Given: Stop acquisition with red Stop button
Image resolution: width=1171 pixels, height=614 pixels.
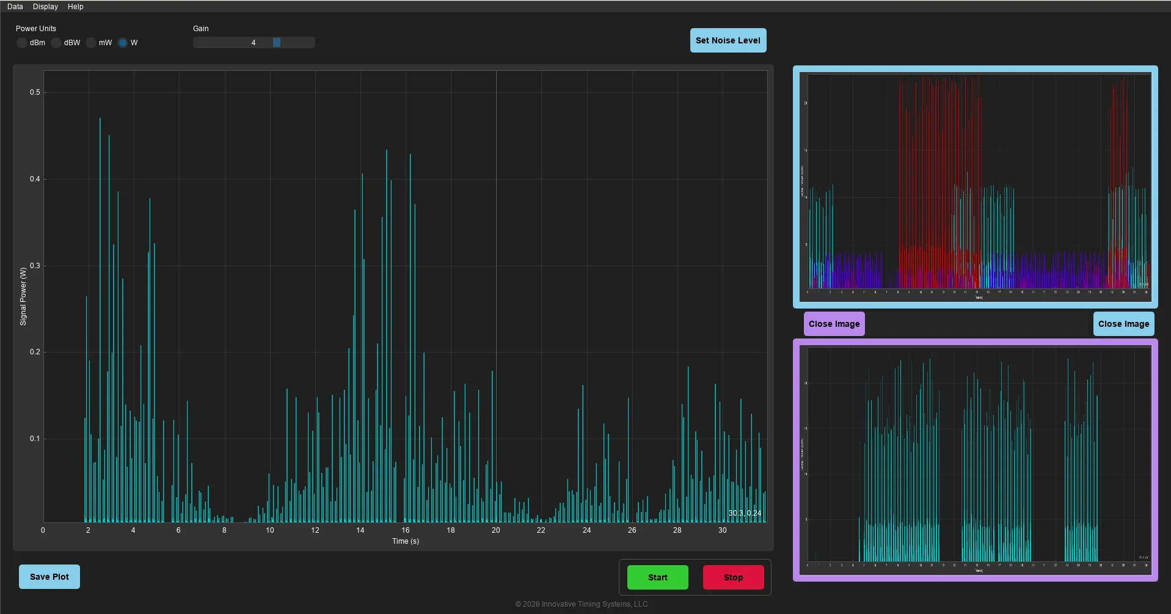Looking at the screenshot, I should tap(734, 577).
